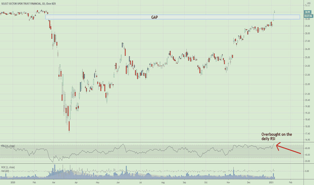Click the 16.90 price axis label
This screenshot has height=185, width=314.
click(307, 140)
